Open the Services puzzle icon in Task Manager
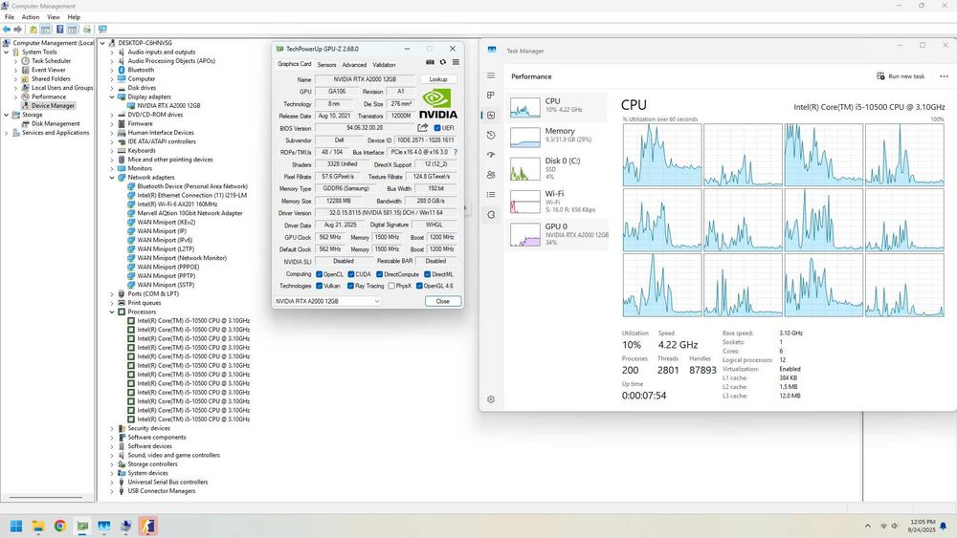The image size is (957, 538). pos(491,214)
